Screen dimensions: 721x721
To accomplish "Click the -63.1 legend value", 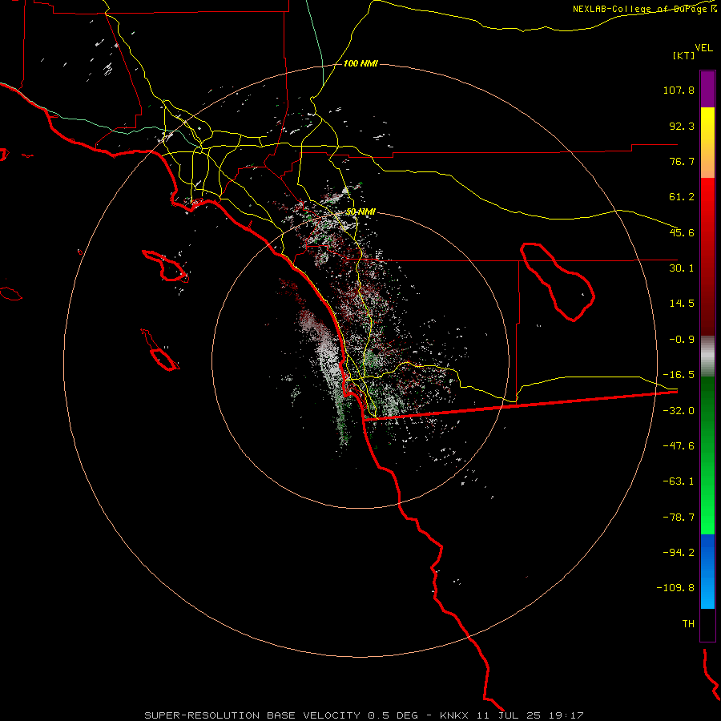I will pos(679,481).
